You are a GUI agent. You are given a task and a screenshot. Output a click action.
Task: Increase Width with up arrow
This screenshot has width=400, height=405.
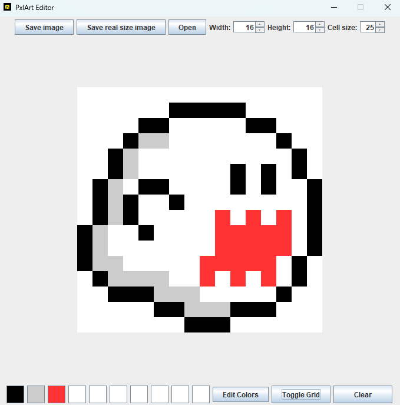pos(260,25)
